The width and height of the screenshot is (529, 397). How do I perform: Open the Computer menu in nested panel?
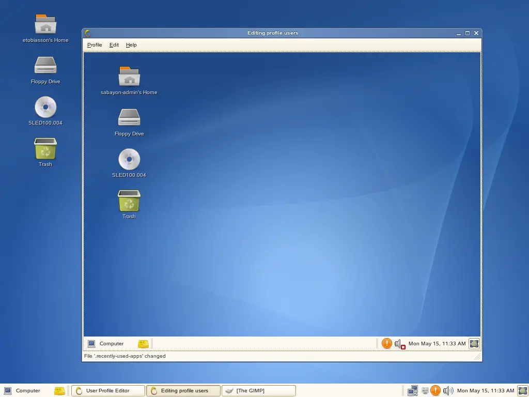(x=106, y=344)
